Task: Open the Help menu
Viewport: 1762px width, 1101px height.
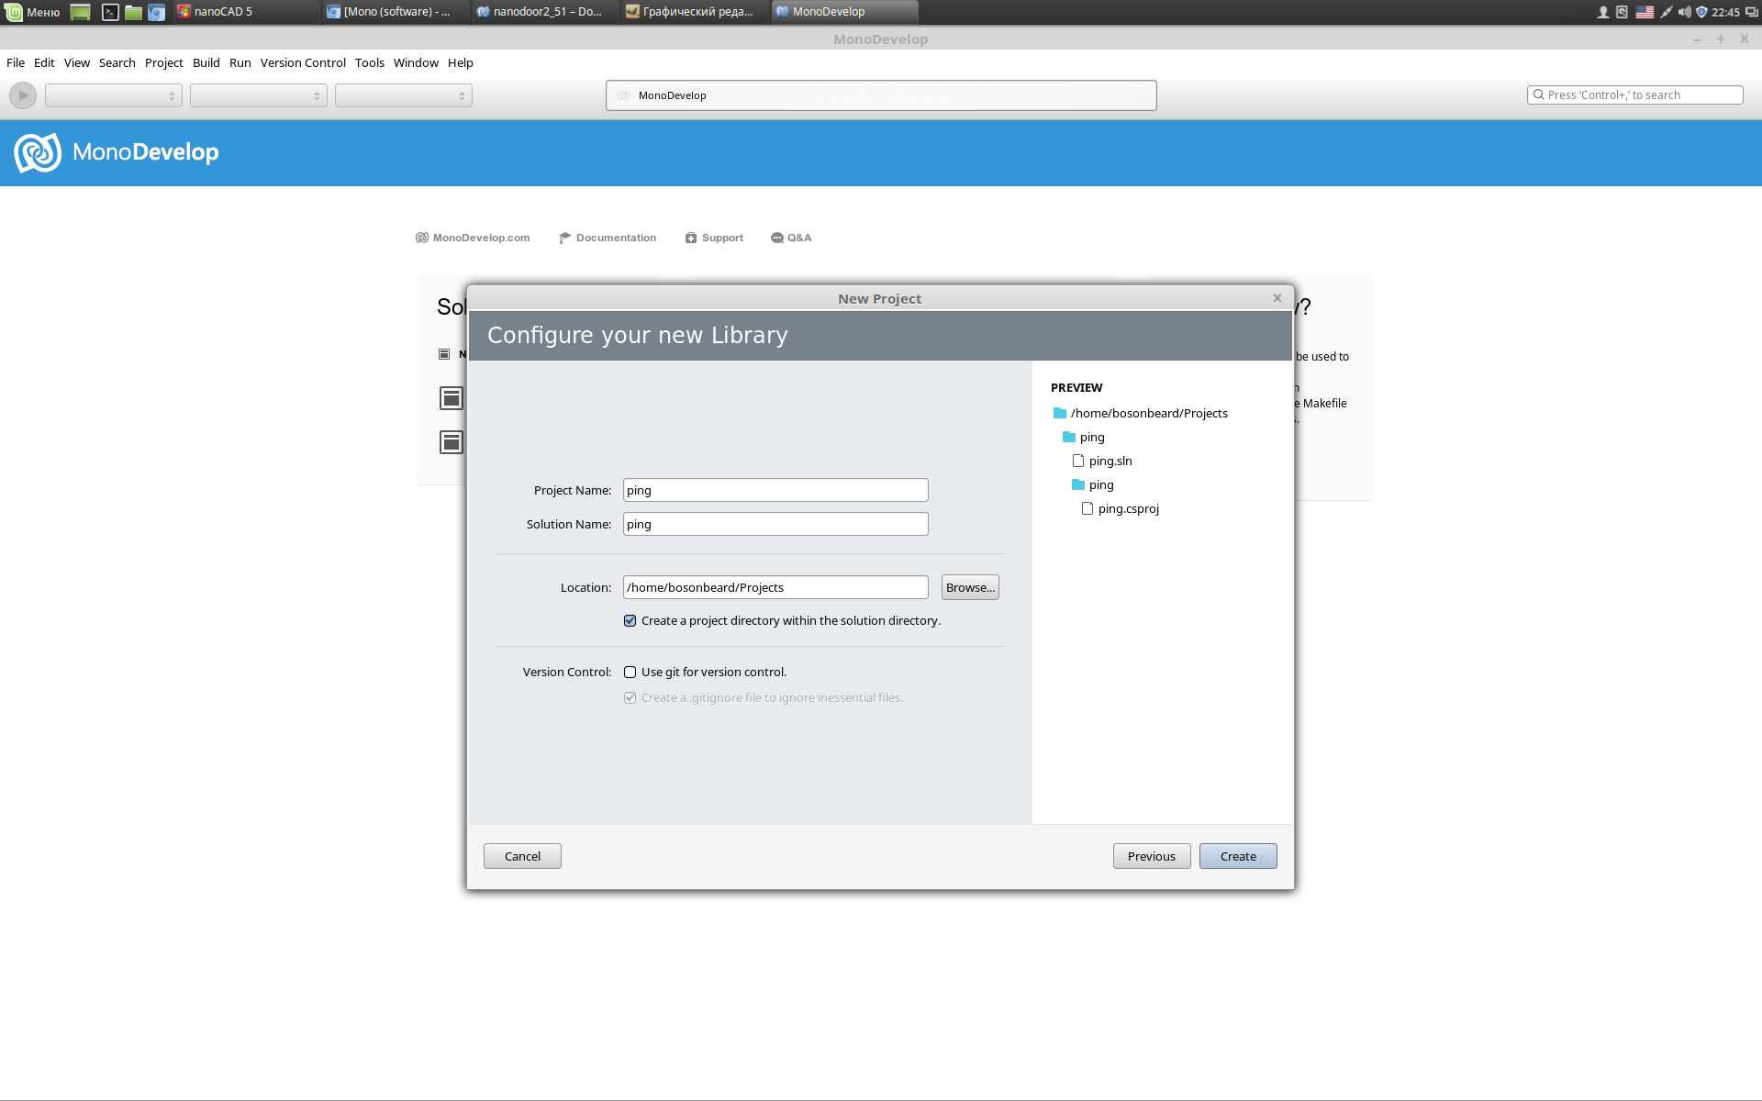Action: [x=461, y=62]
